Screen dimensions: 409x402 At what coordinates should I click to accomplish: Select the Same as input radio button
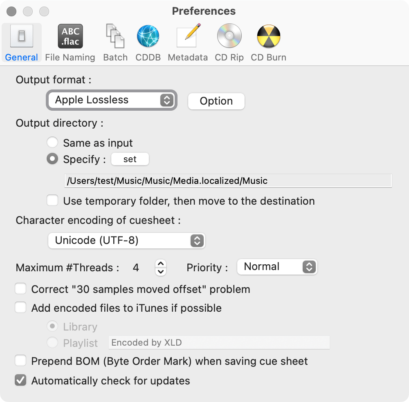(x=52, y=143)
